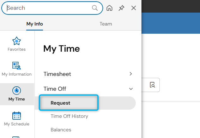Screen dimensions: 200x138
Task: Pin the menu with the pushpin icon
Action: click(x=121, y=8)
